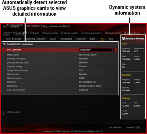Click the Memory heading in Hardware Monitor
147x134 pixels.
coord(127,75)
